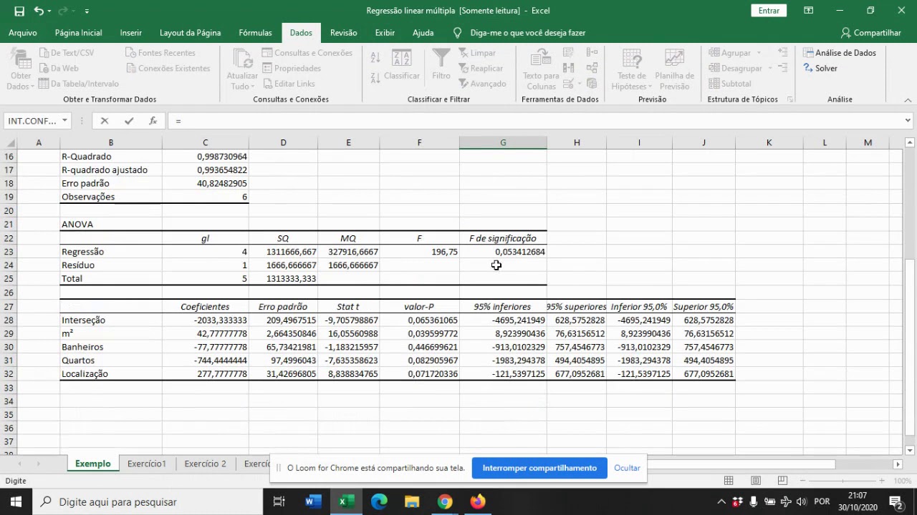Click Subtotal in Estrutura de Tópicos
917x515 pixels.
pos(730,84)
